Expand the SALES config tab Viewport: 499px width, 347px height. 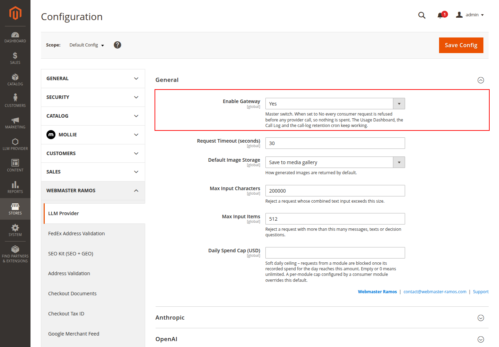point(93,172)
